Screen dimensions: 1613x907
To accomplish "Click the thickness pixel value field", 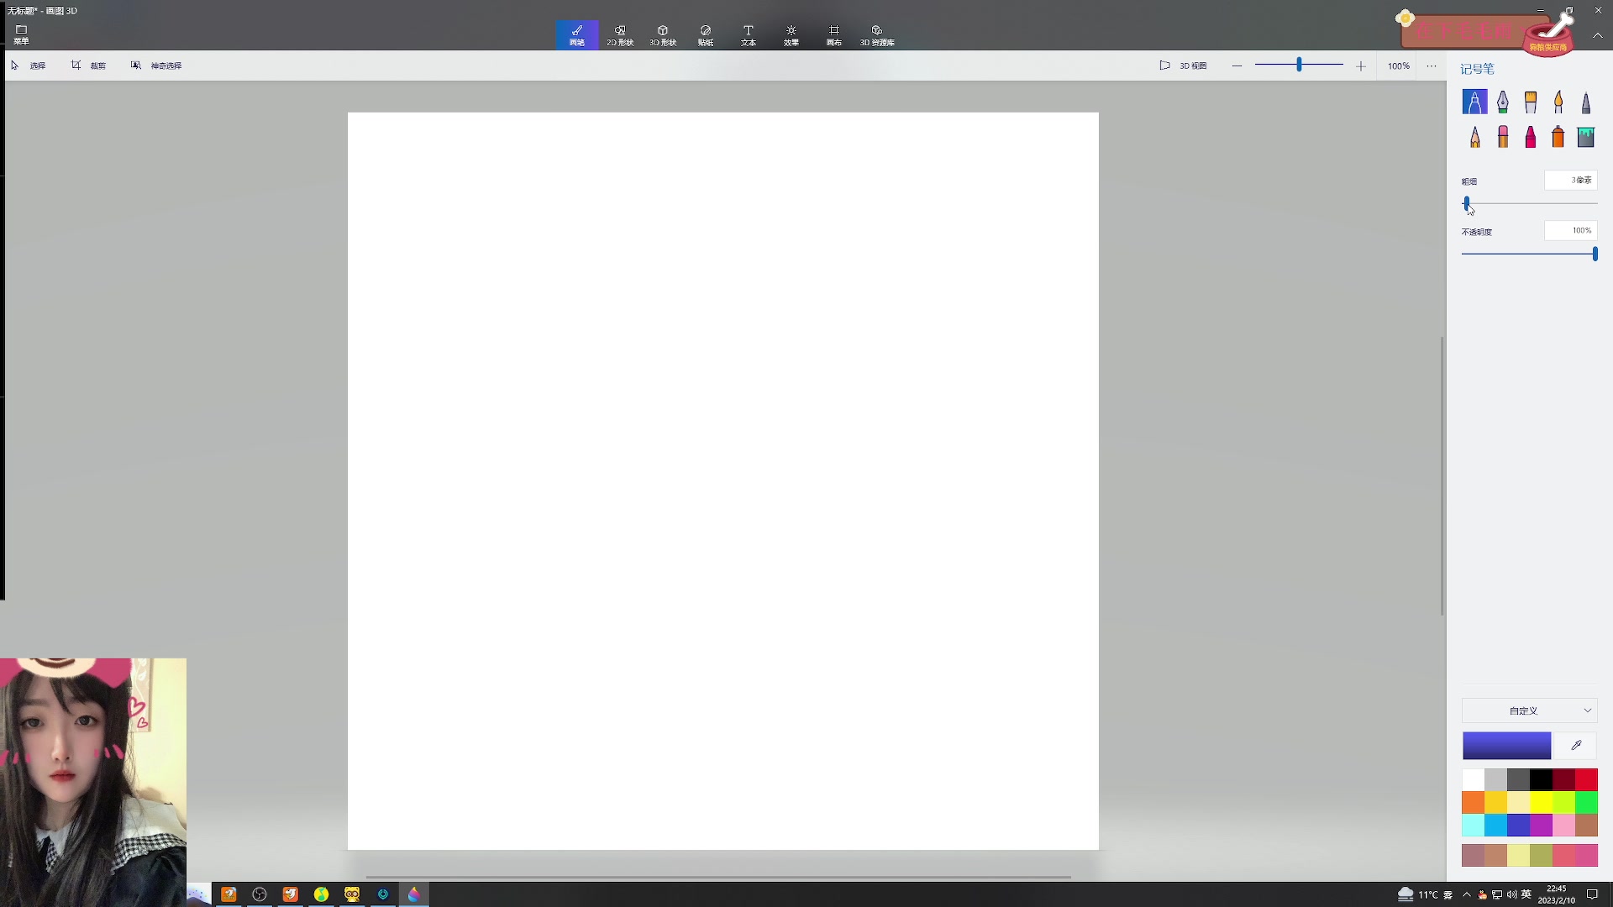I will coord(1570,180).
